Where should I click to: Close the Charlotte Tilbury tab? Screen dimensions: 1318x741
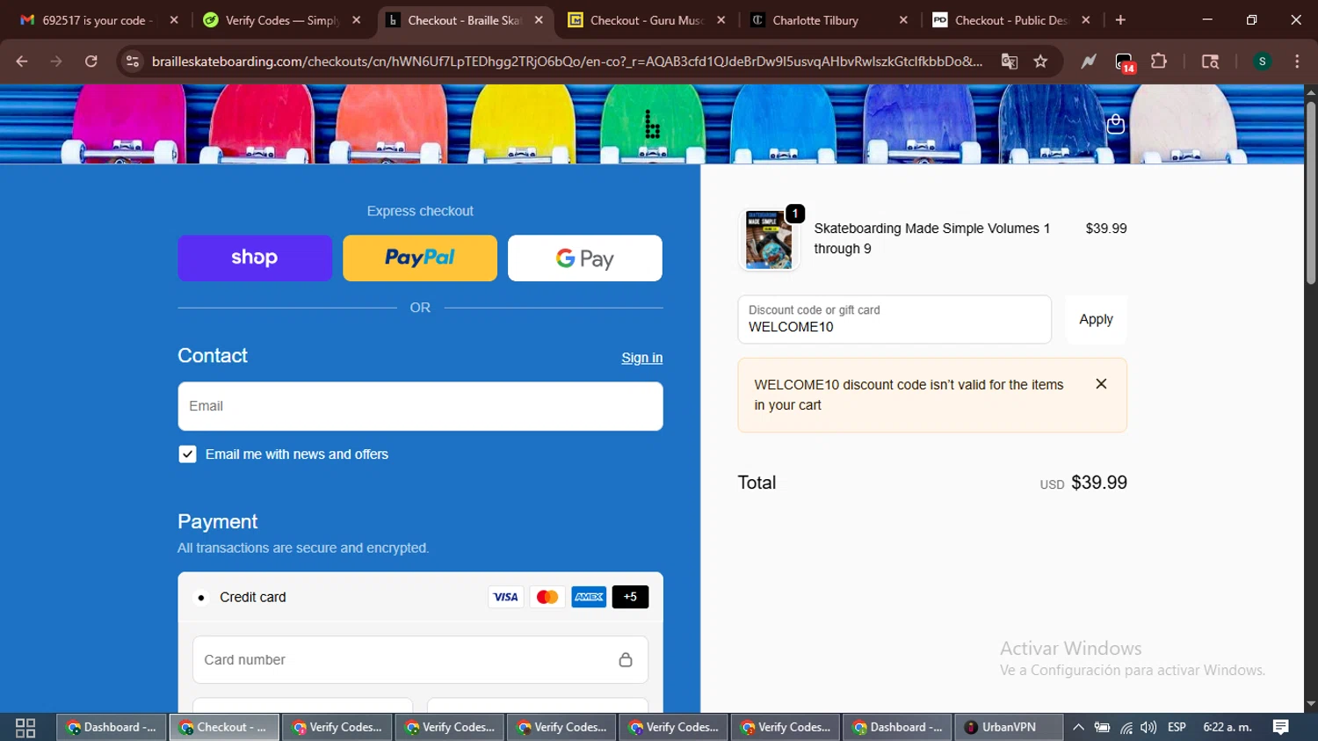(x=903, y=20)
